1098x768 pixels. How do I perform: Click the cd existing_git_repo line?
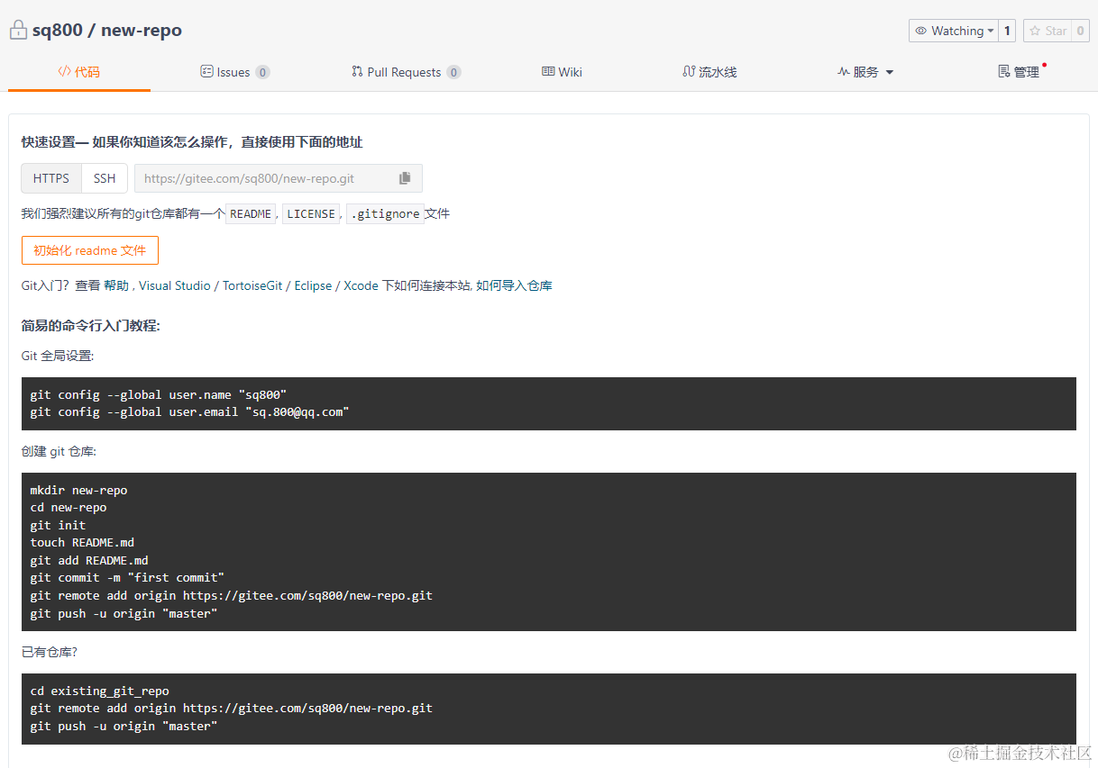99,691
